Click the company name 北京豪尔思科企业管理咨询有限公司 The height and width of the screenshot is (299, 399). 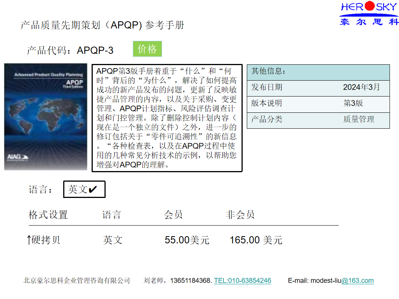pos(76,280)
